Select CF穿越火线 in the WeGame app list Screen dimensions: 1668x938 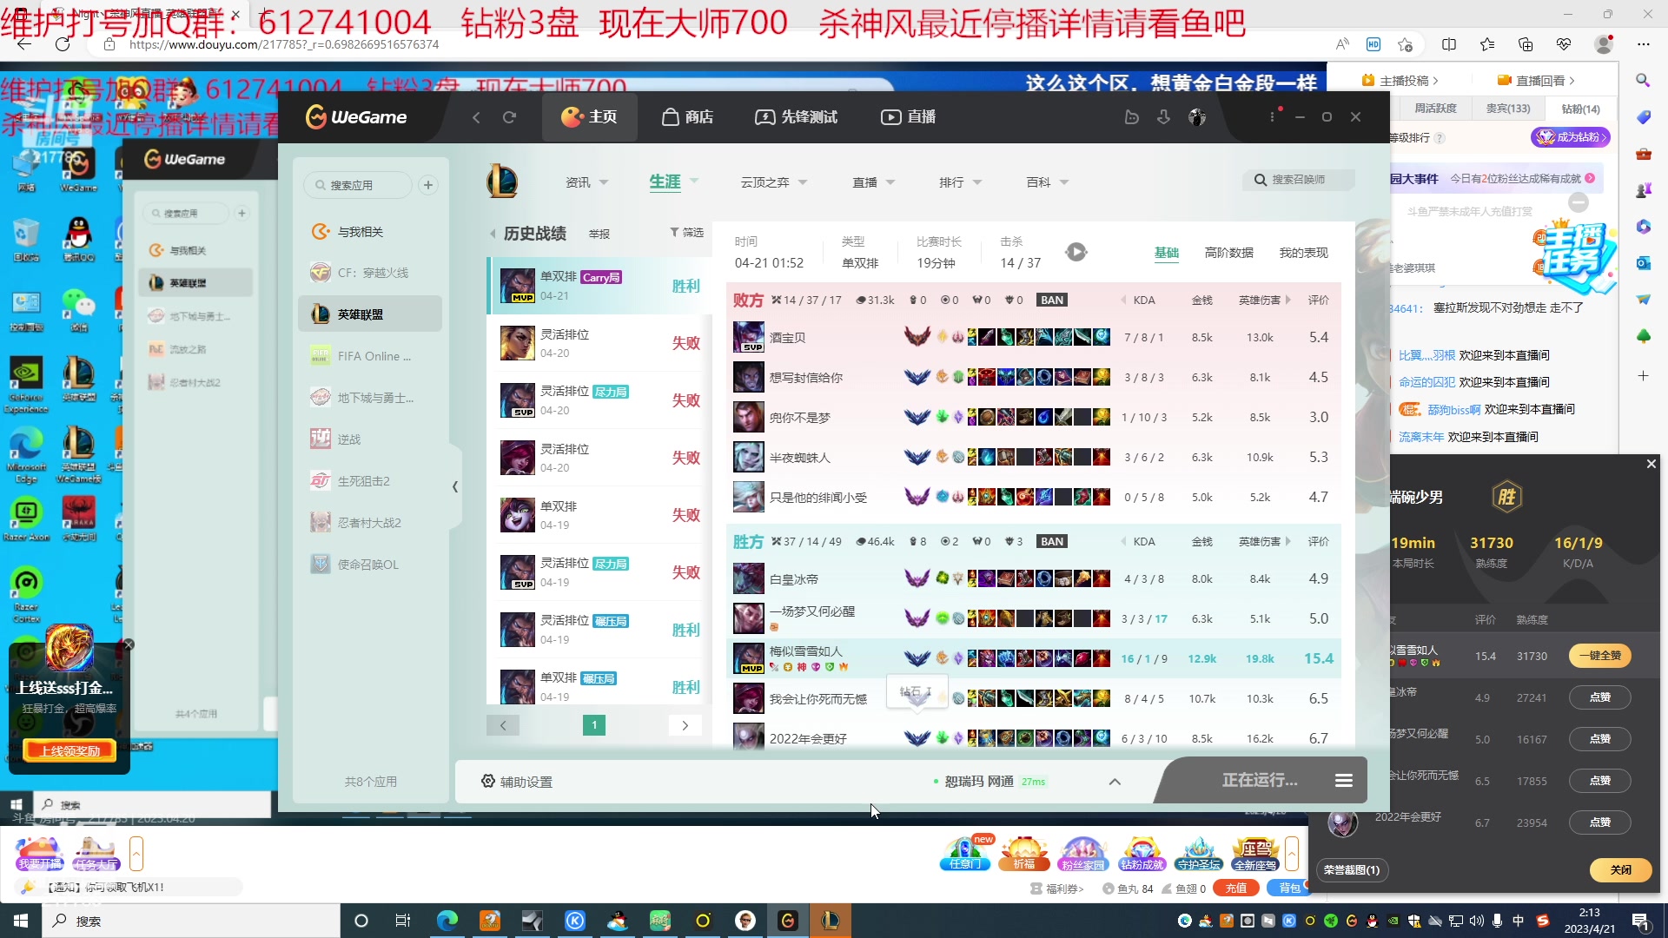coord(372,272)
